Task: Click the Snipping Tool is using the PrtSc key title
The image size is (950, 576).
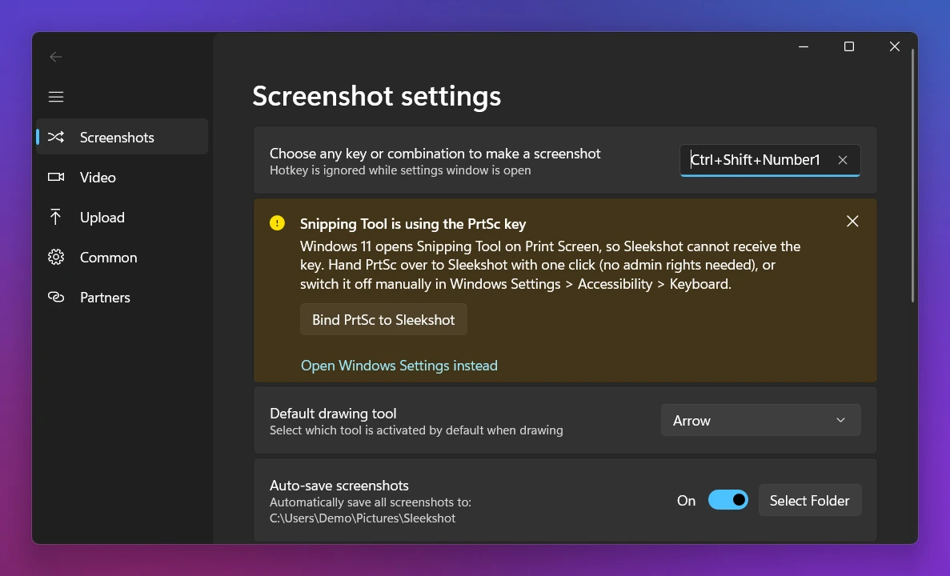Action: (413, 223)
